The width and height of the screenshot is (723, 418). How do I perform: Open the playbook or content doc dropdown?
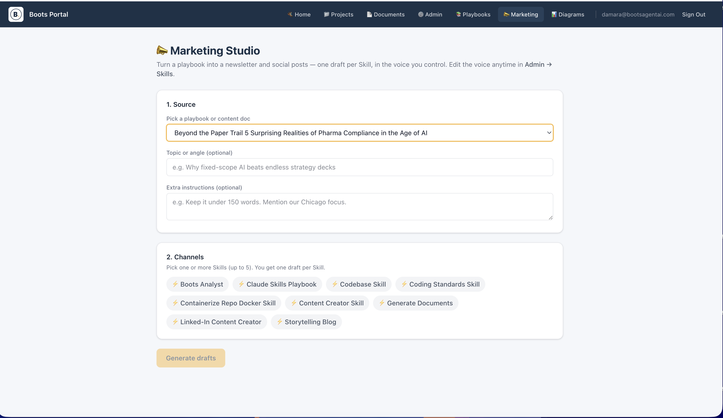[360, 133]
